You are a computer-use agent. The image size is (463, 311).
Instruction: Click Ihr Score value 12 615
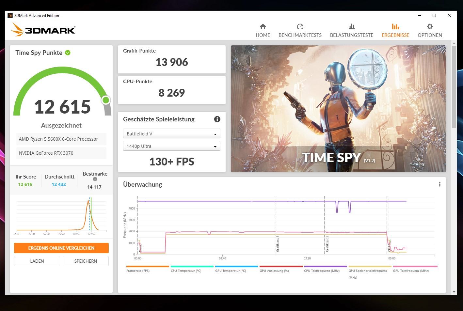tap(25, 184)
